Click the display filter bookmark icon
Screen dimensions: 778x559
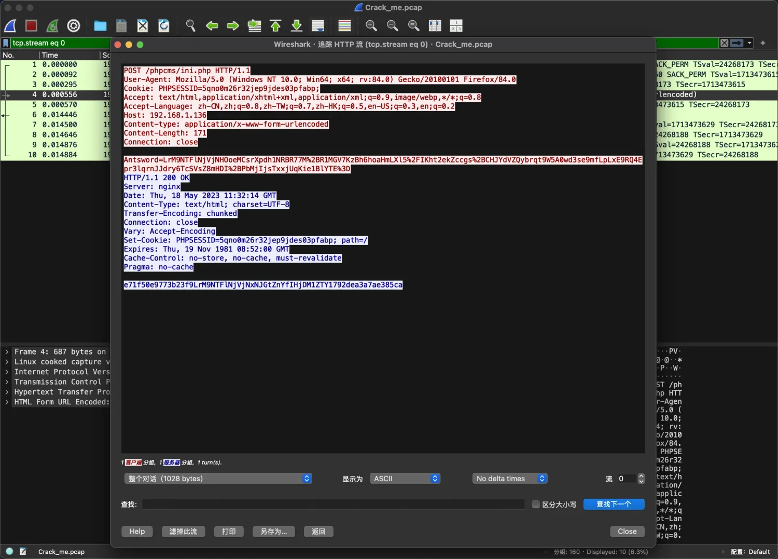(6, 43)
